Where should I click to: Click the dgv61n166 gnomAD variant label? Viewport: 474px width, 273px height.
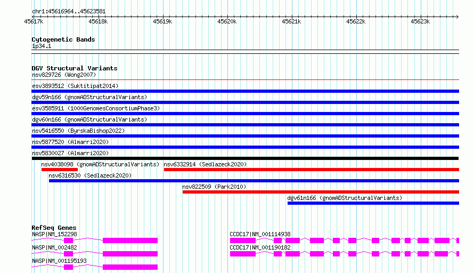pos(345,198)
